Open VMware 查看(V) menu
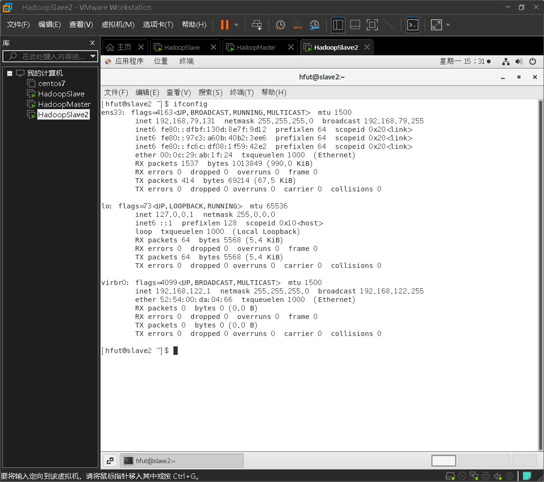The height and width of the screenshot is (482, 544). (81, 25)
